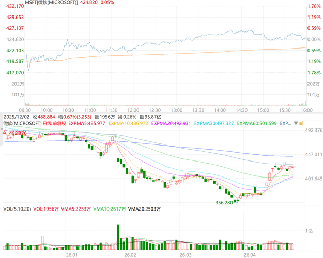The width and height of the screenshot is (323, 258).
Task: Click the 1亿 volume axis label
Action: 309,231
